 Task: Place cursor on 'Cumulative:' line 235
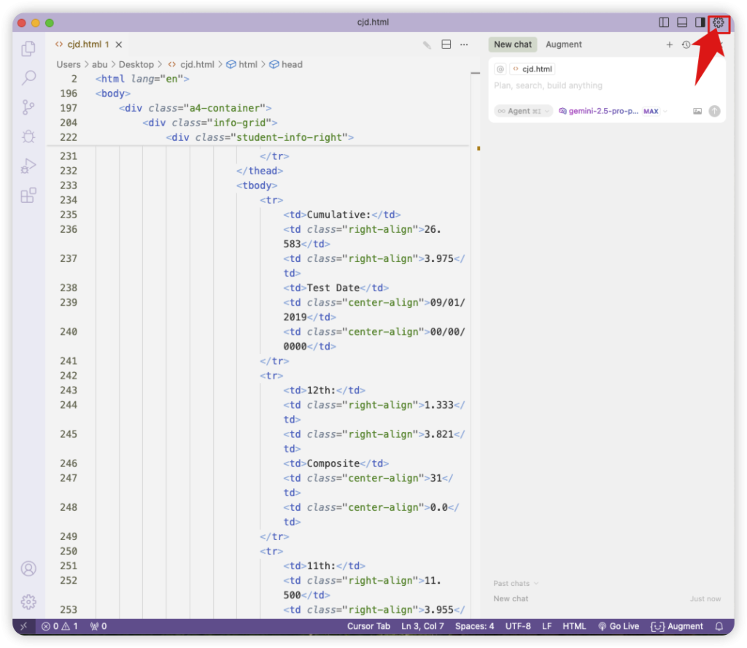[338, 215]
